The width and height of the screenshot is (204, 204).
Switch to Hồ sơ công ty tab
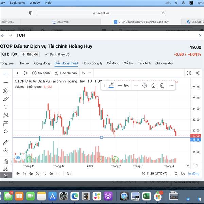click(92, 63)
